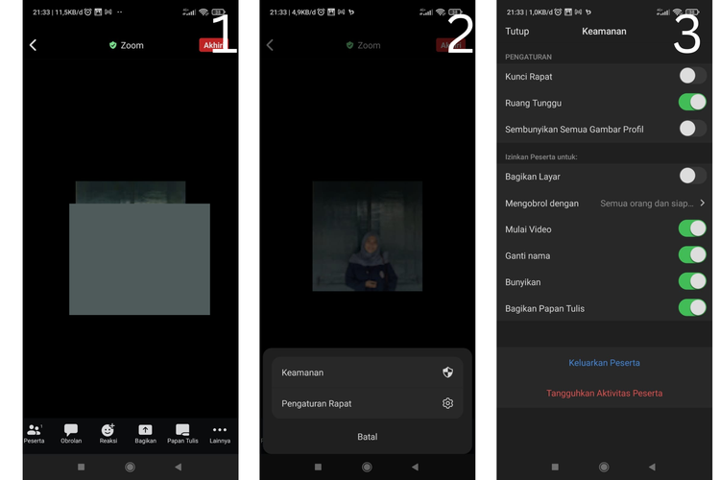Turn on Sembunyikan Semua Gambar Profil

[x=691, y=129]
